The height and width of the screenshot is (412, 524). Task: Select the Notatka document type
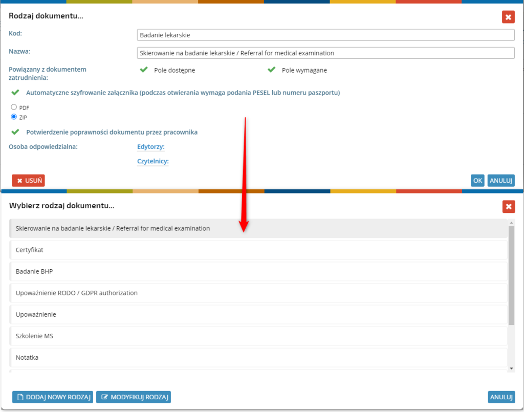[x=258, y=358]
